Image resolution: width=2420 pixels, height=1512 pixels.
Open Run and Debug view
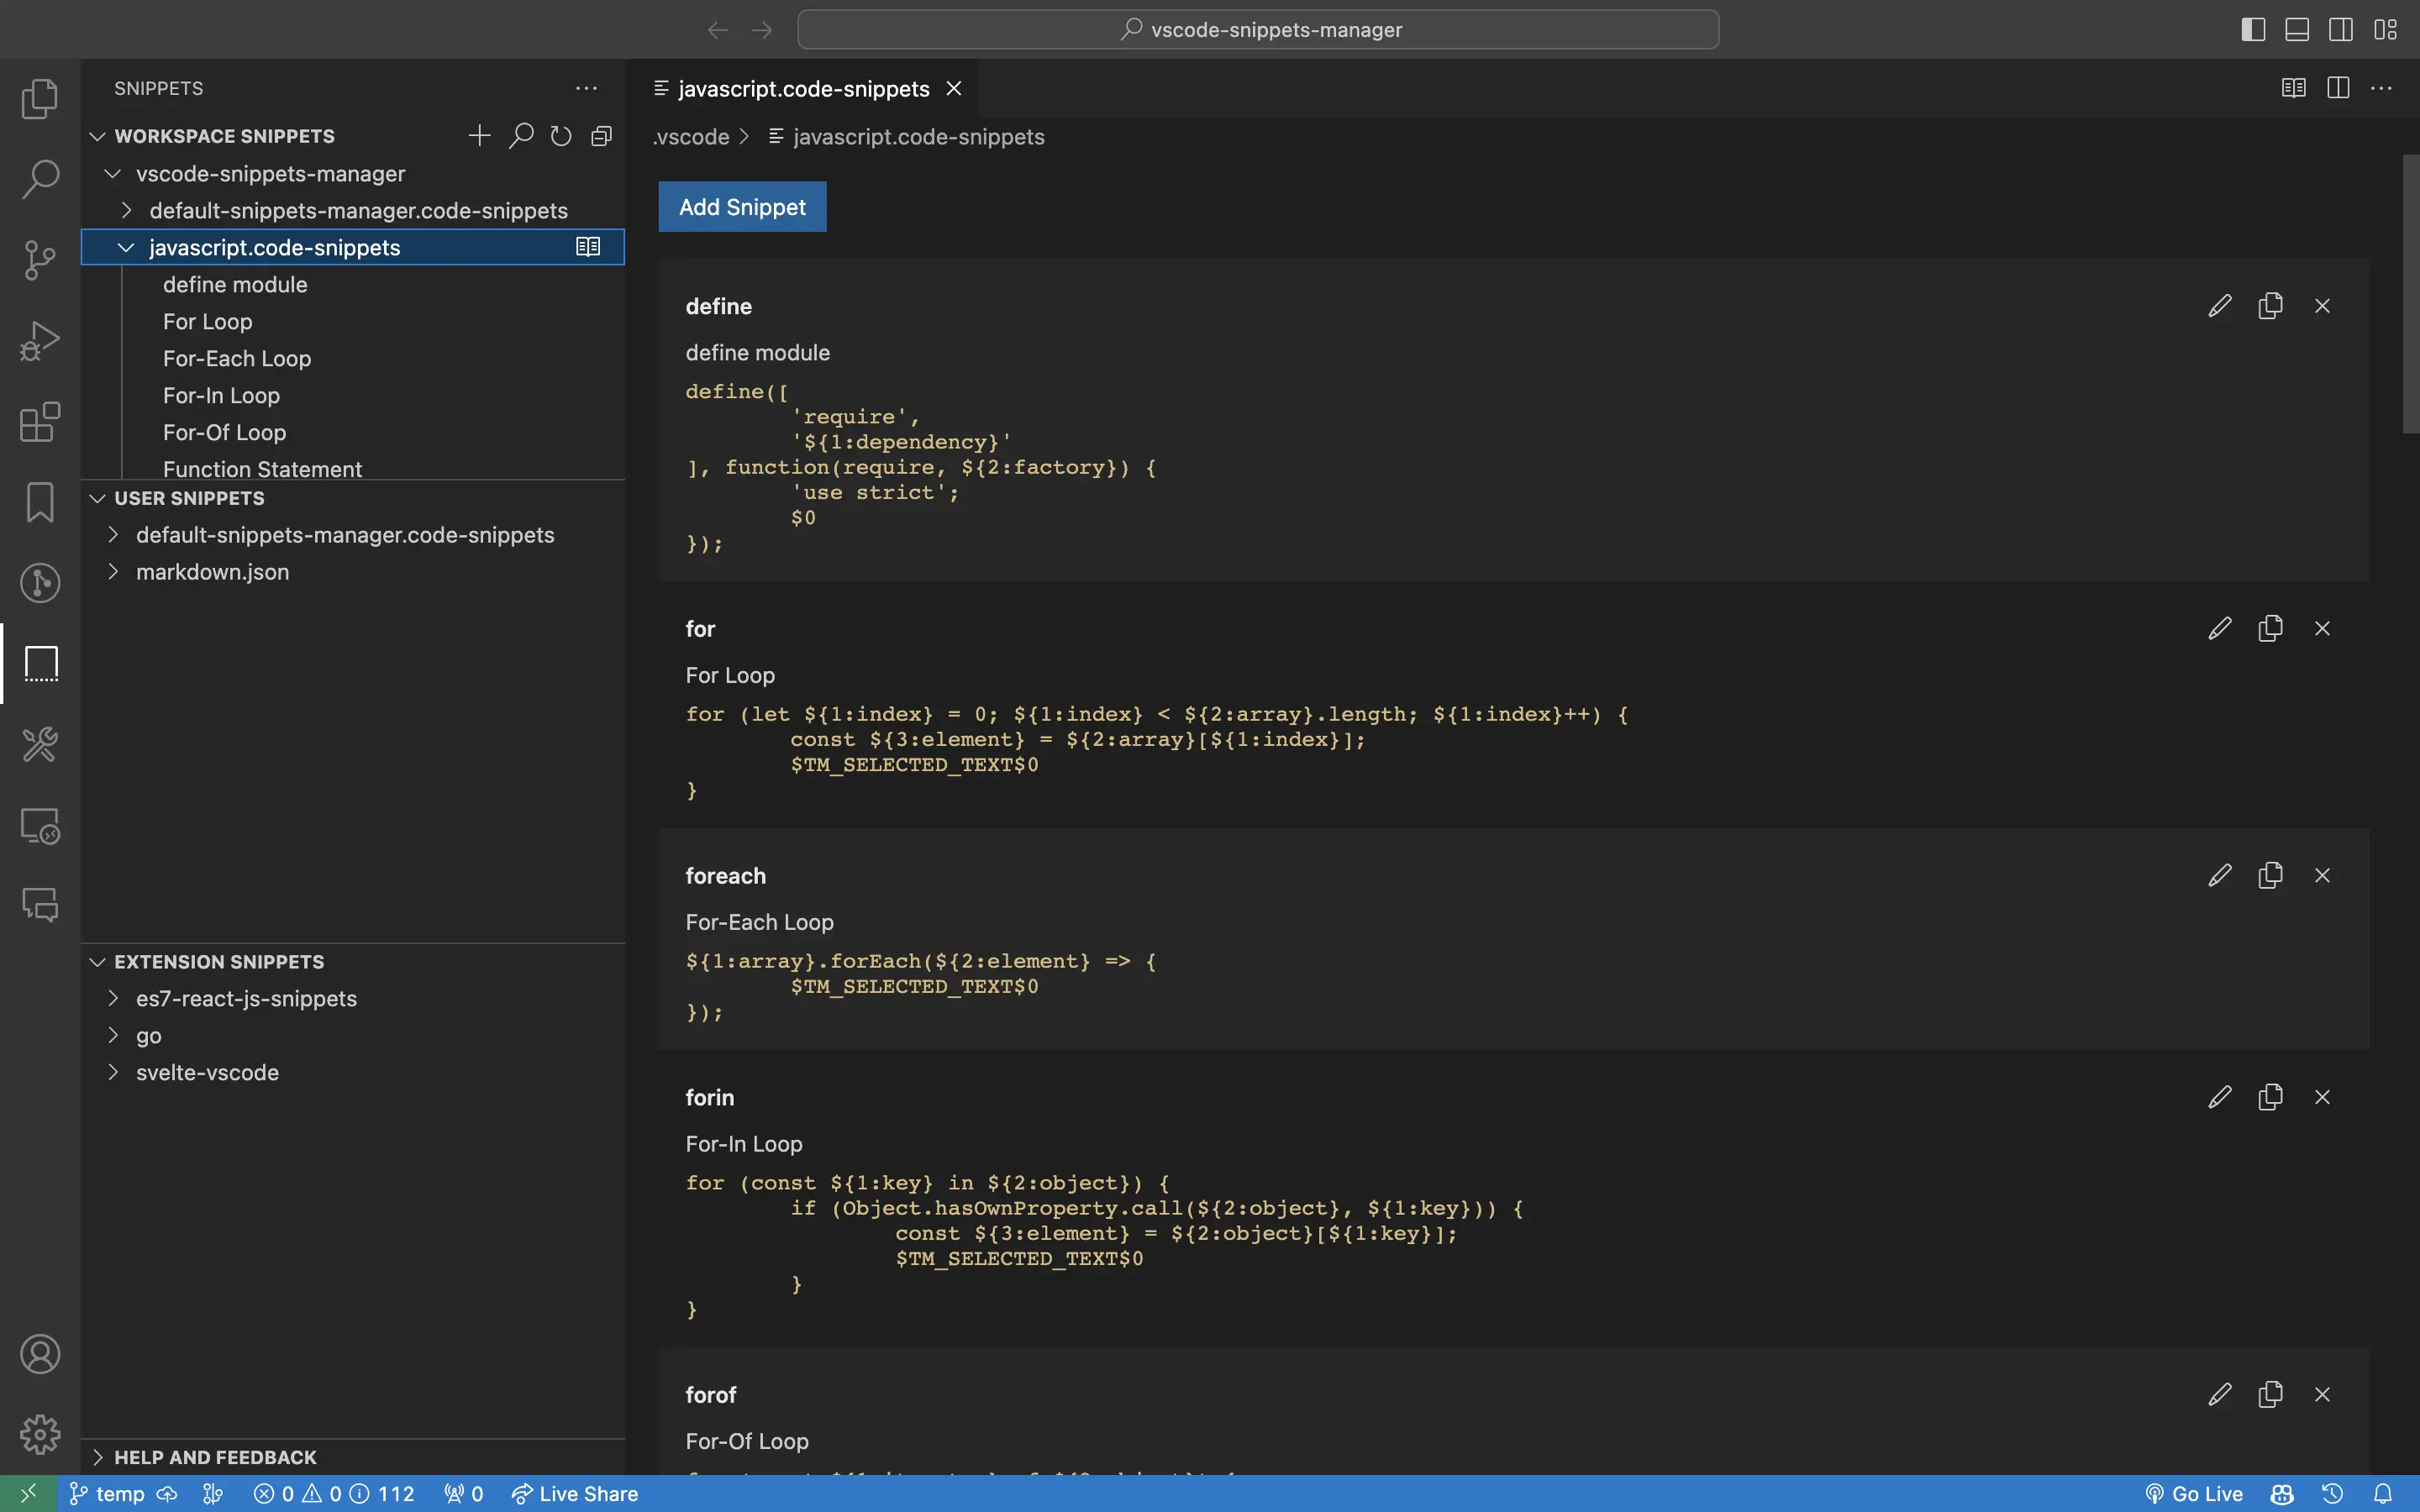pos(40,341)
